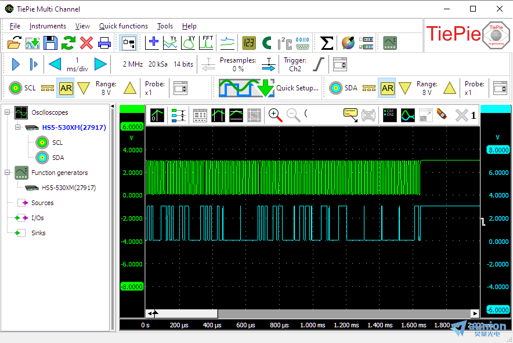This screenshot has height=343, width=513.
Task: Open the color picker wheel icon
Action: (x=348, y=43)
